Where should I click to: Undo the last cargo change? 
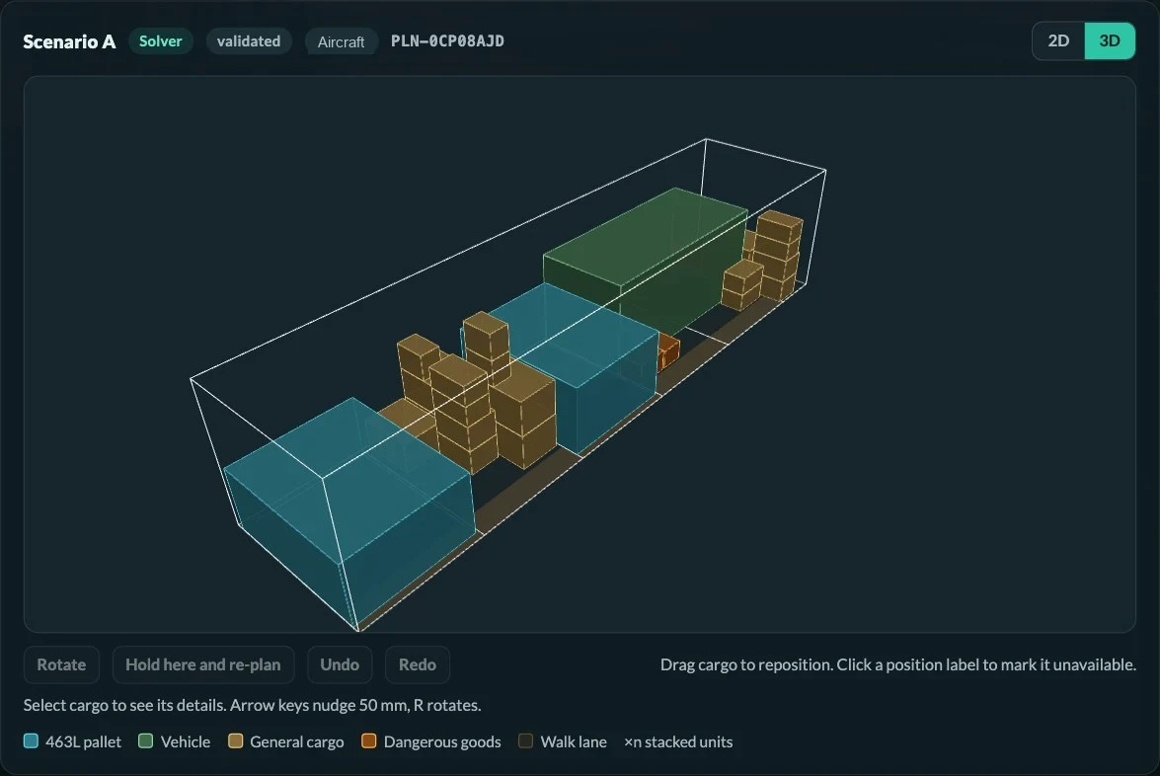(x=340, y=664)
